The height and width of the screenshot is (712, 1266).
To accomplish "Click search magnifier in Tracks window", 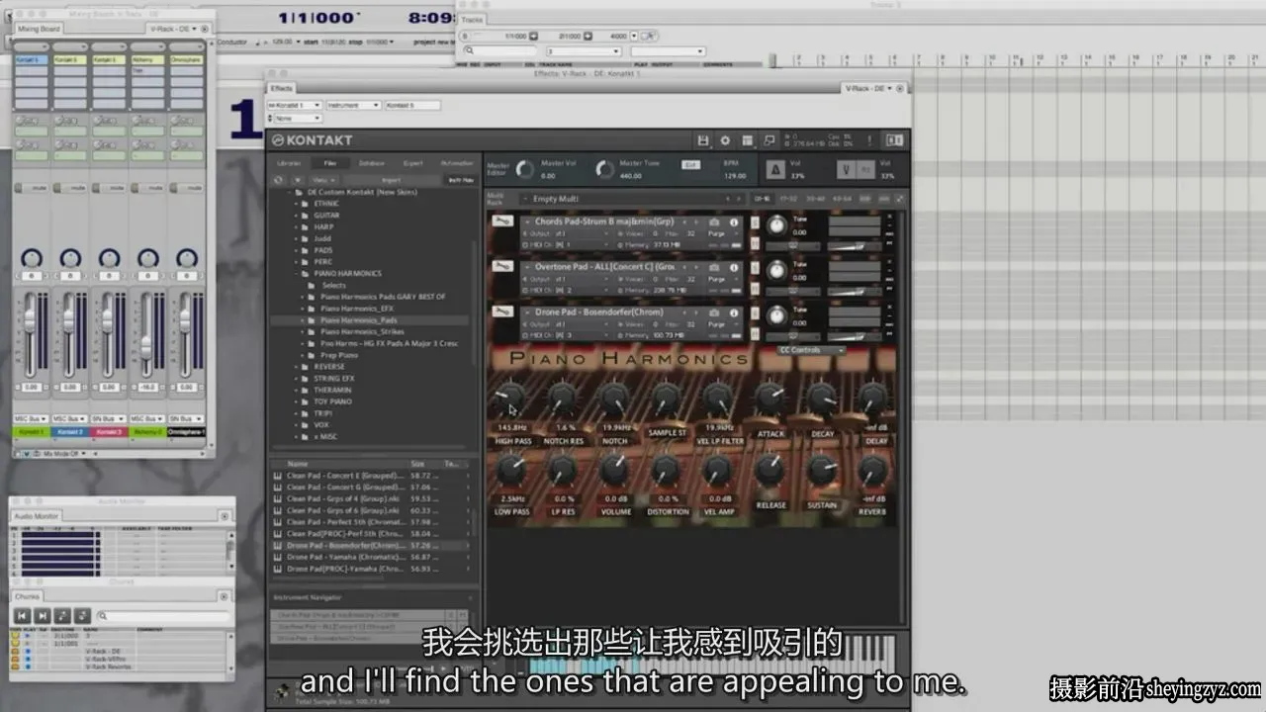I will [x=469, y=50].
